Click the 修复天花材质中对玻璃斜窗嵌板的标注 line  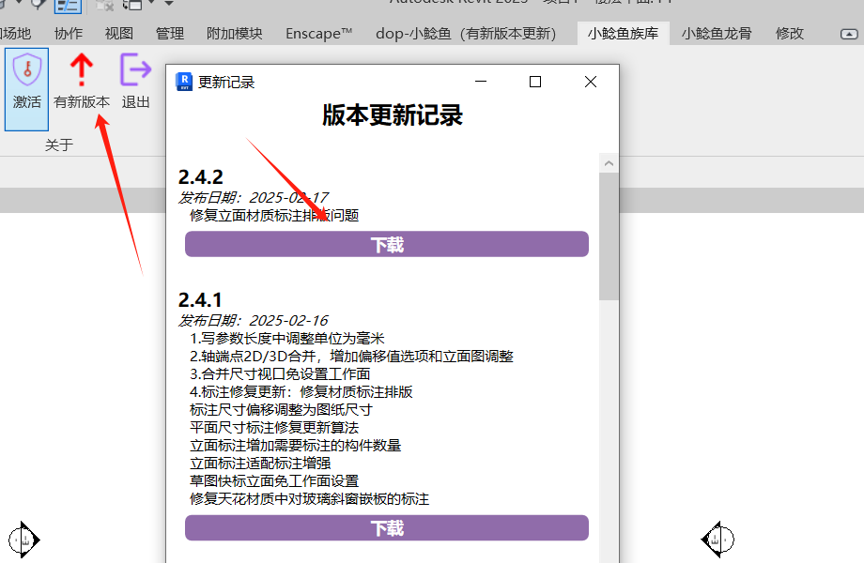point(309,498)
